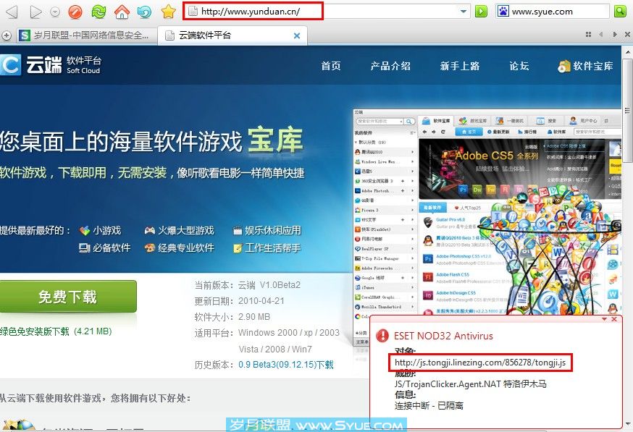633x432 pixels.
Task: Click the green go button after address bar
Action: click(x=481, y=12)
